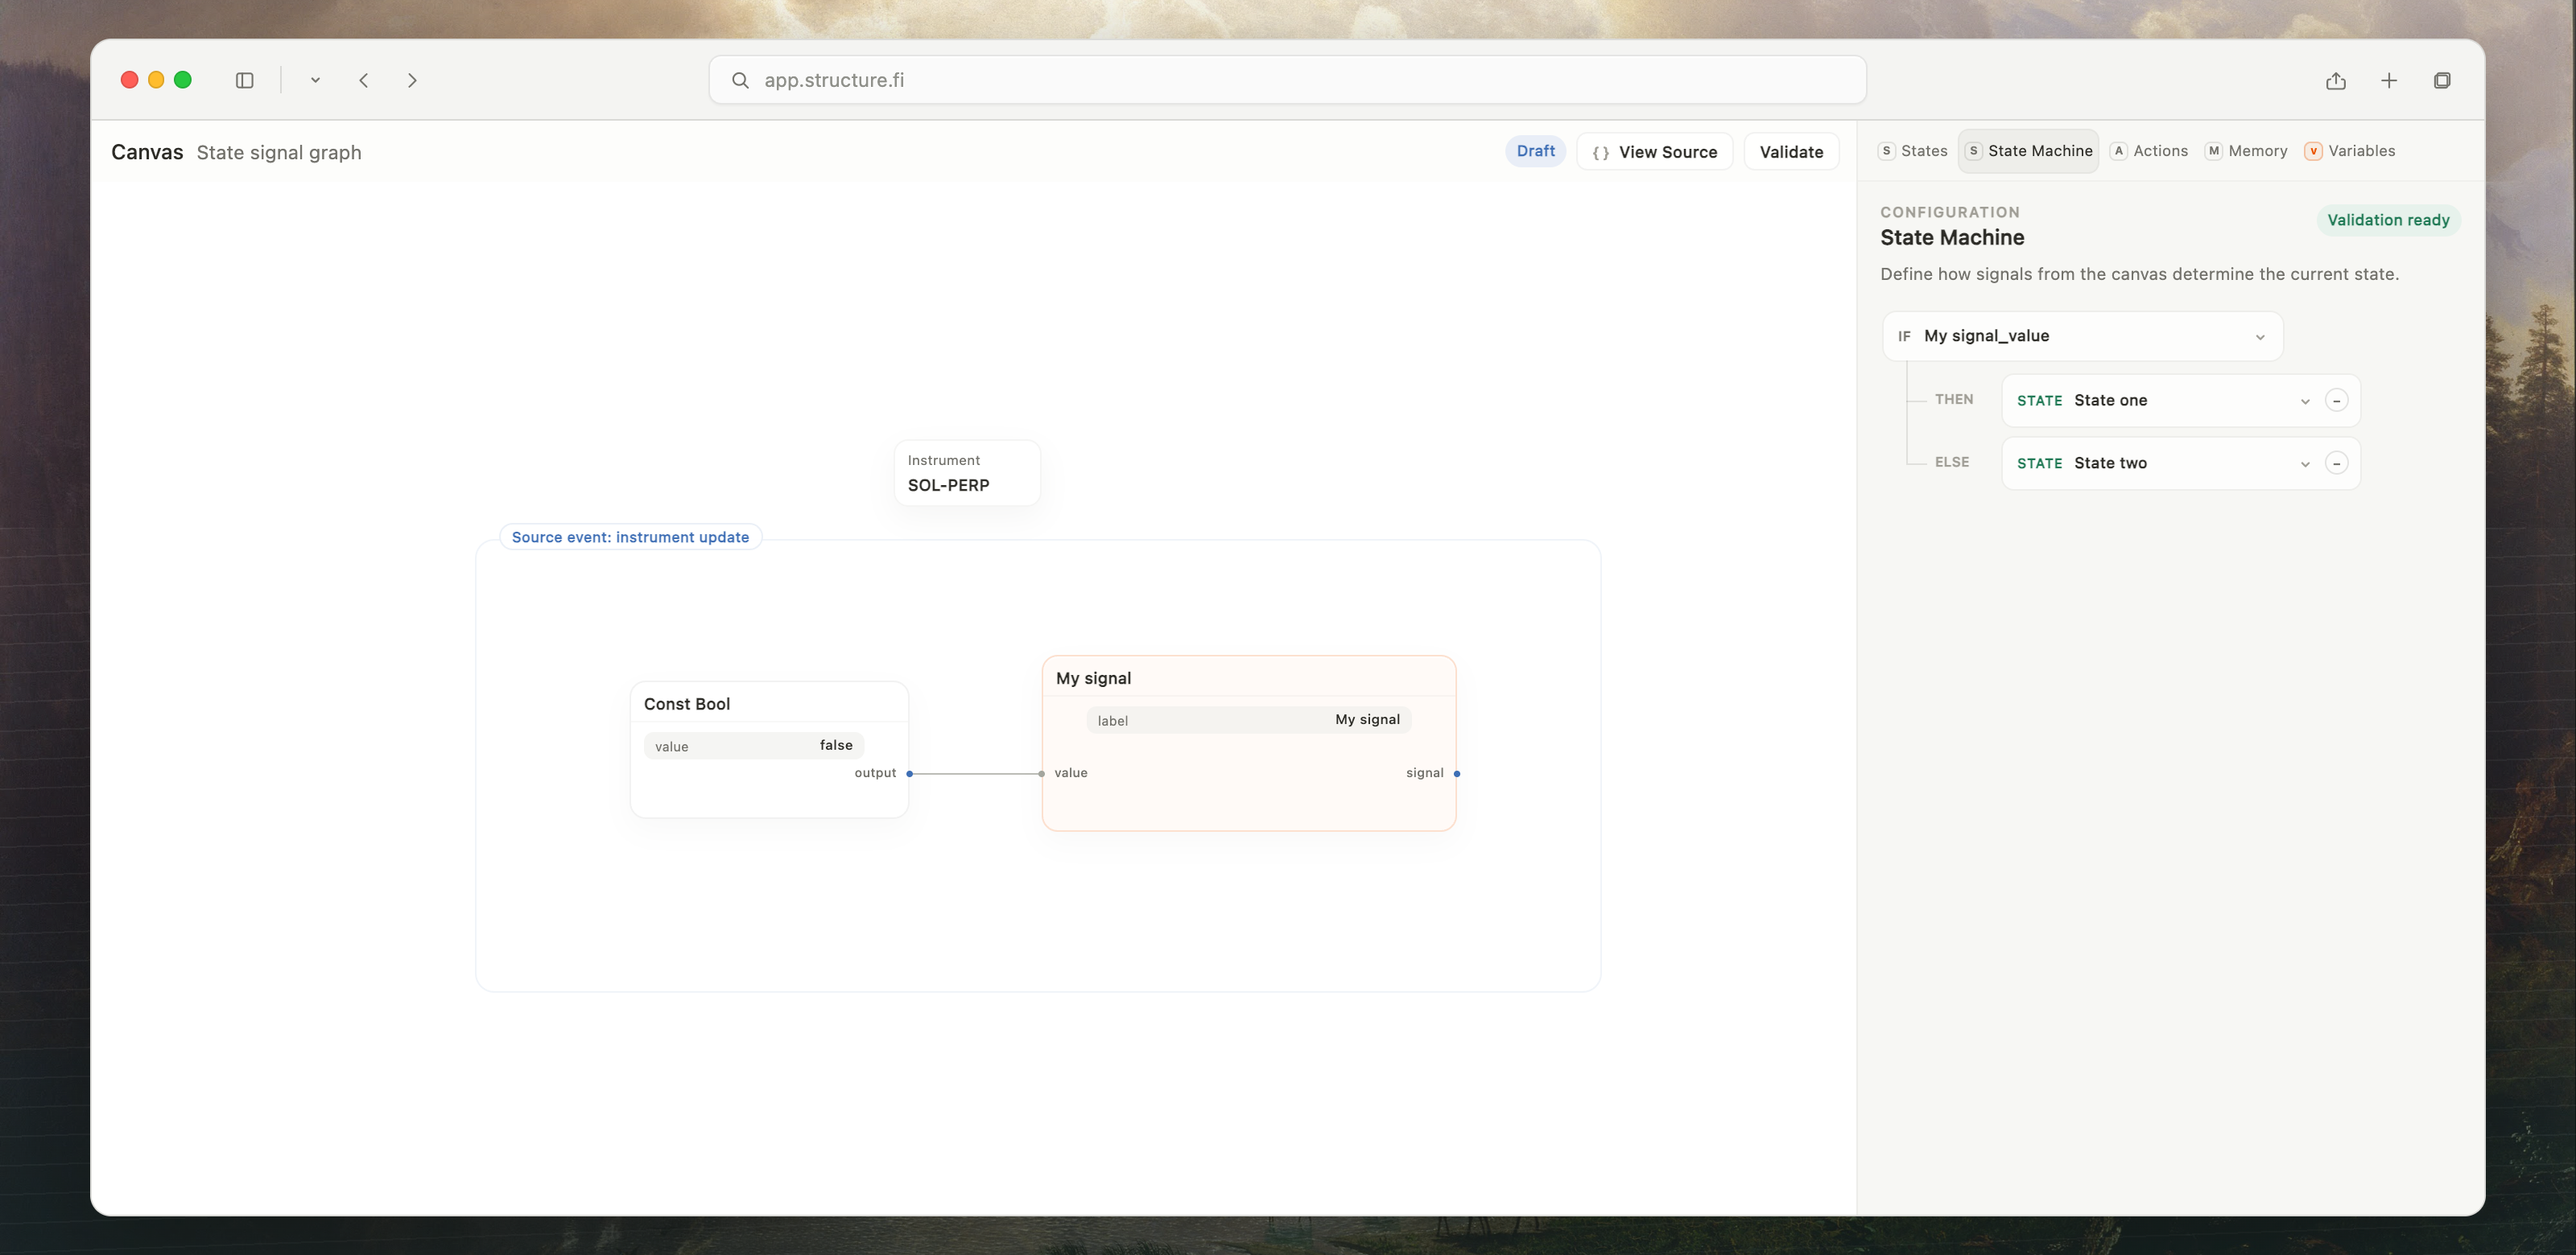Open the Variables tab
Screen dimensions: 2576x1255
2349,151
